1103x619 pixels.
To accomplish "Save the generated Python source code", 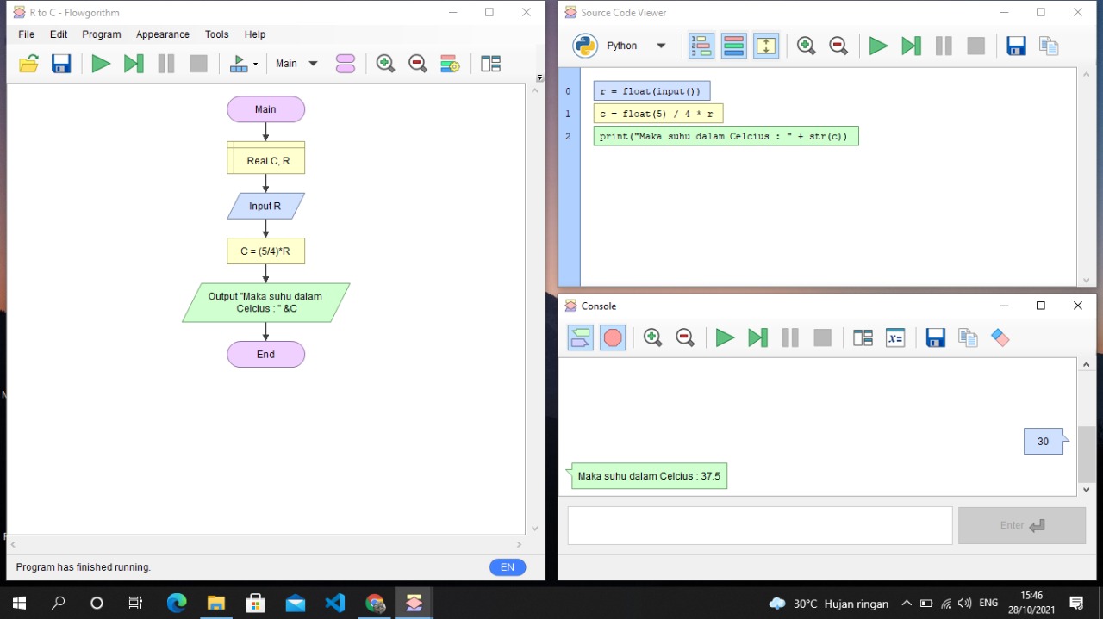I will 1016,46.
